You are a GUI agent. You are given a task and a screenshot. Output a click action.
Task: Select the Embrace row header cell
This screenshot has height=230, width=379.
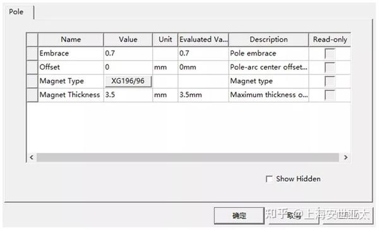click(x=32, y=54)
